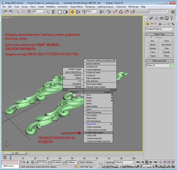Select the Cameras category icon

160,24
